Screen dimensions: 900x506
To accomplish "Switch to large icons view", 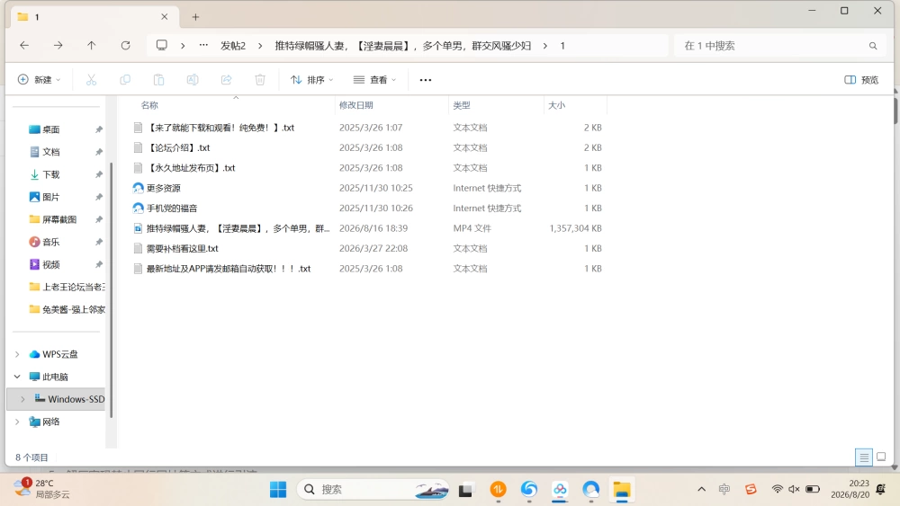I will pyautogui.click(x=881, y=457).
